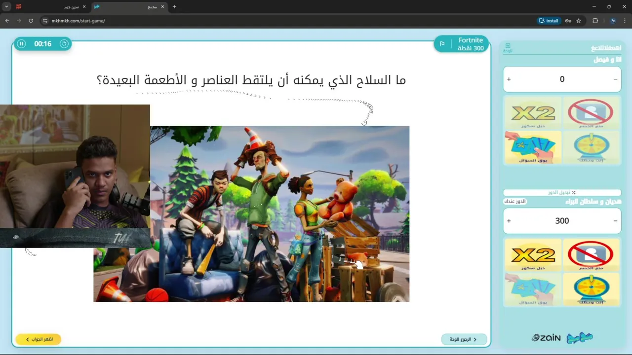Click the game logo beside zain
Viewport: 632px width, 355px height.
click(580, 338)
